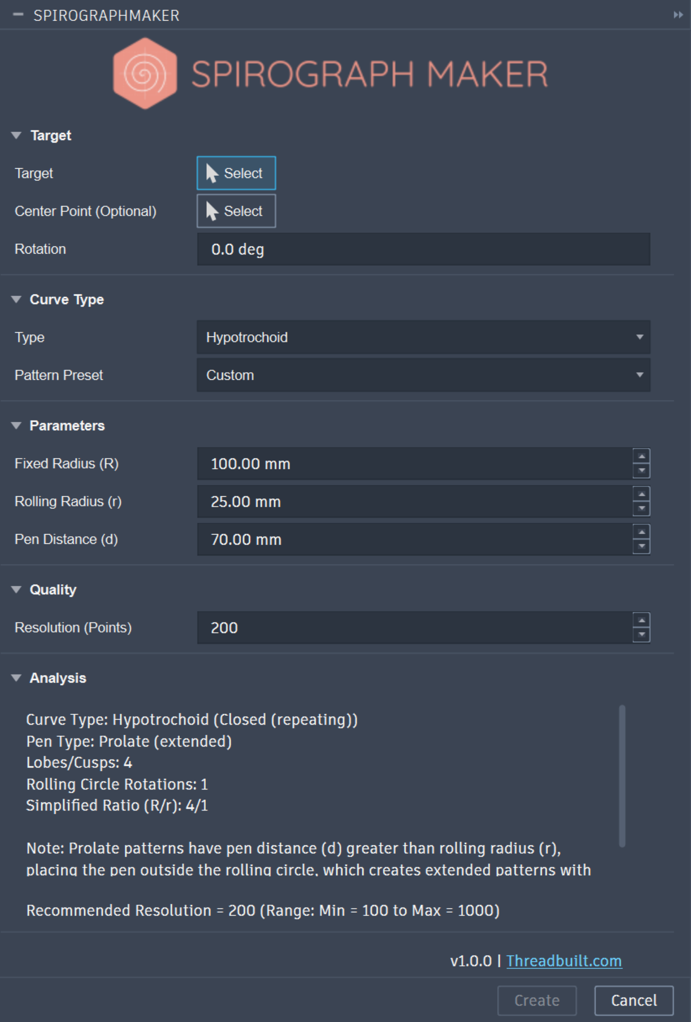The image size is (691, 1022).
Task: Open the Type dropdown showing Hypotrochoid
Action: (x=423, y=337)
